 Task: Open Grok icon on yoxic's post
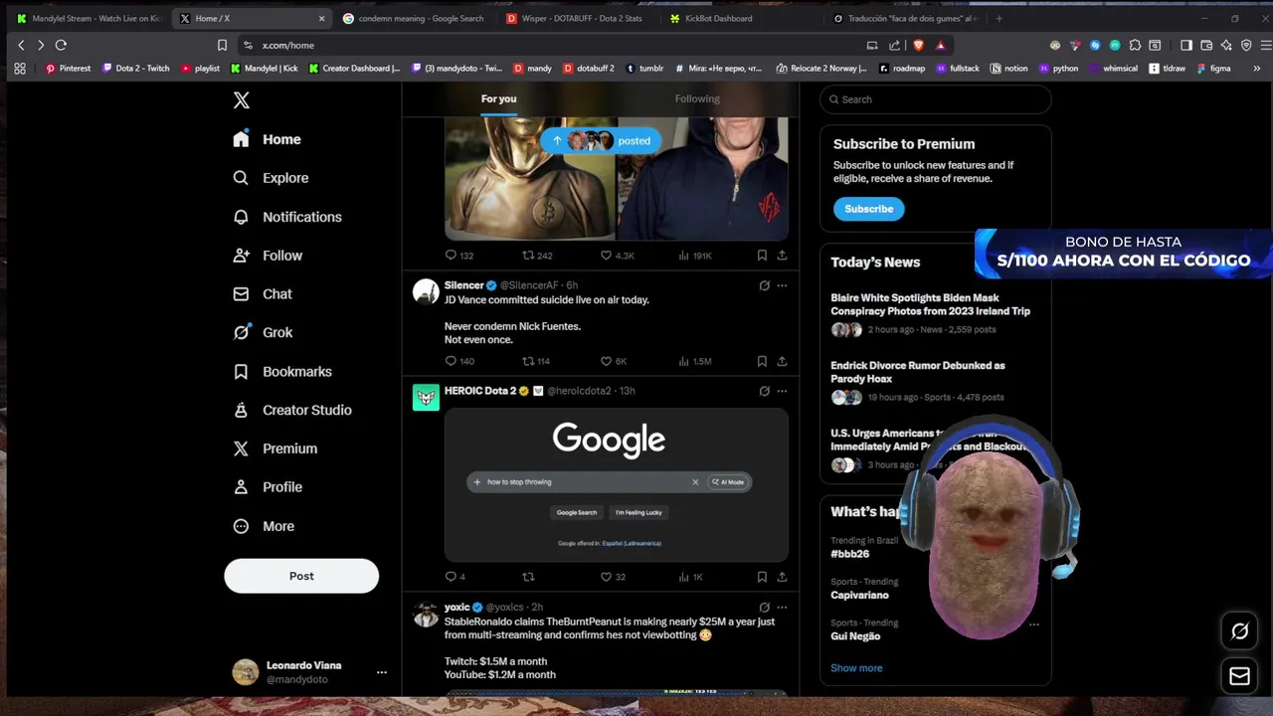(x=764, y=607)
